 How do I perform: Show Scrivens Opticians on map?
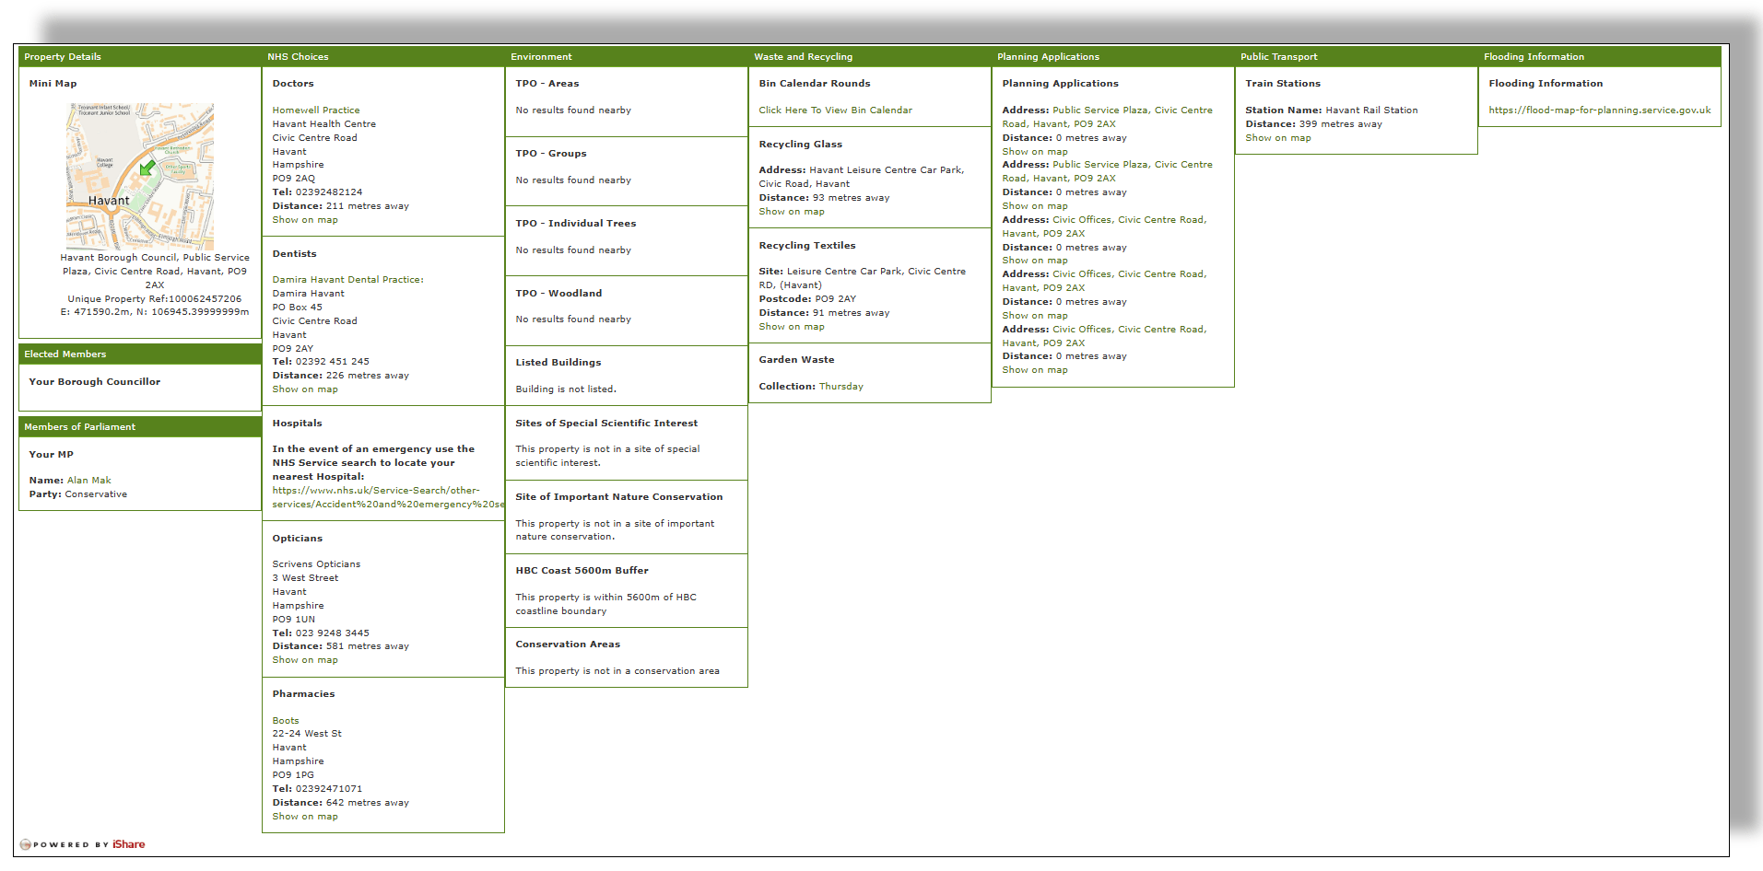(x=304, y=660)
